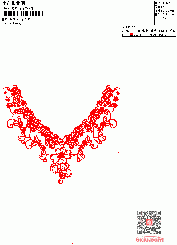Click the stitch count value 22780
Viewport: 177px width, 245px height.
pos(166,3)
